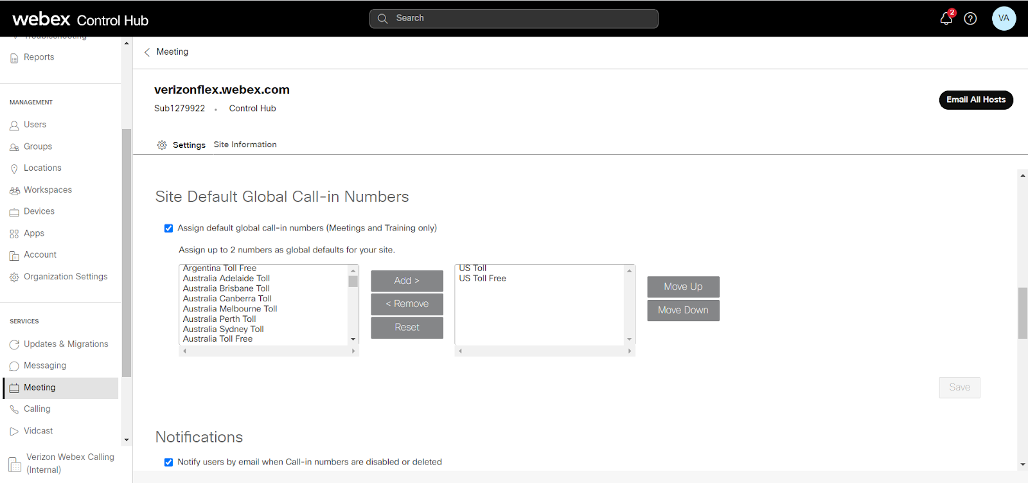The height and width of the screenshot is (483, 1028).
Task: Click the Reset button
Action: 407,328
